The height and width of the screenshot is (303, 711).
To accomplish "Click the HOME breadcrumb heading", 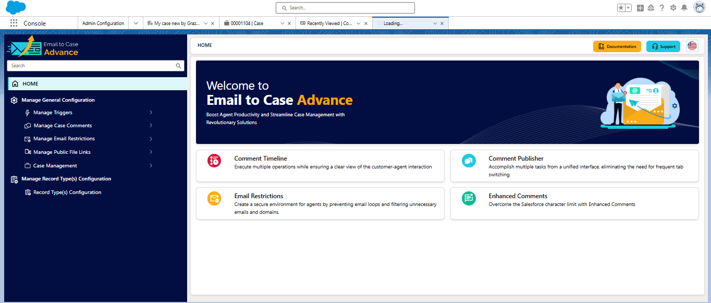I will [205, 45].
